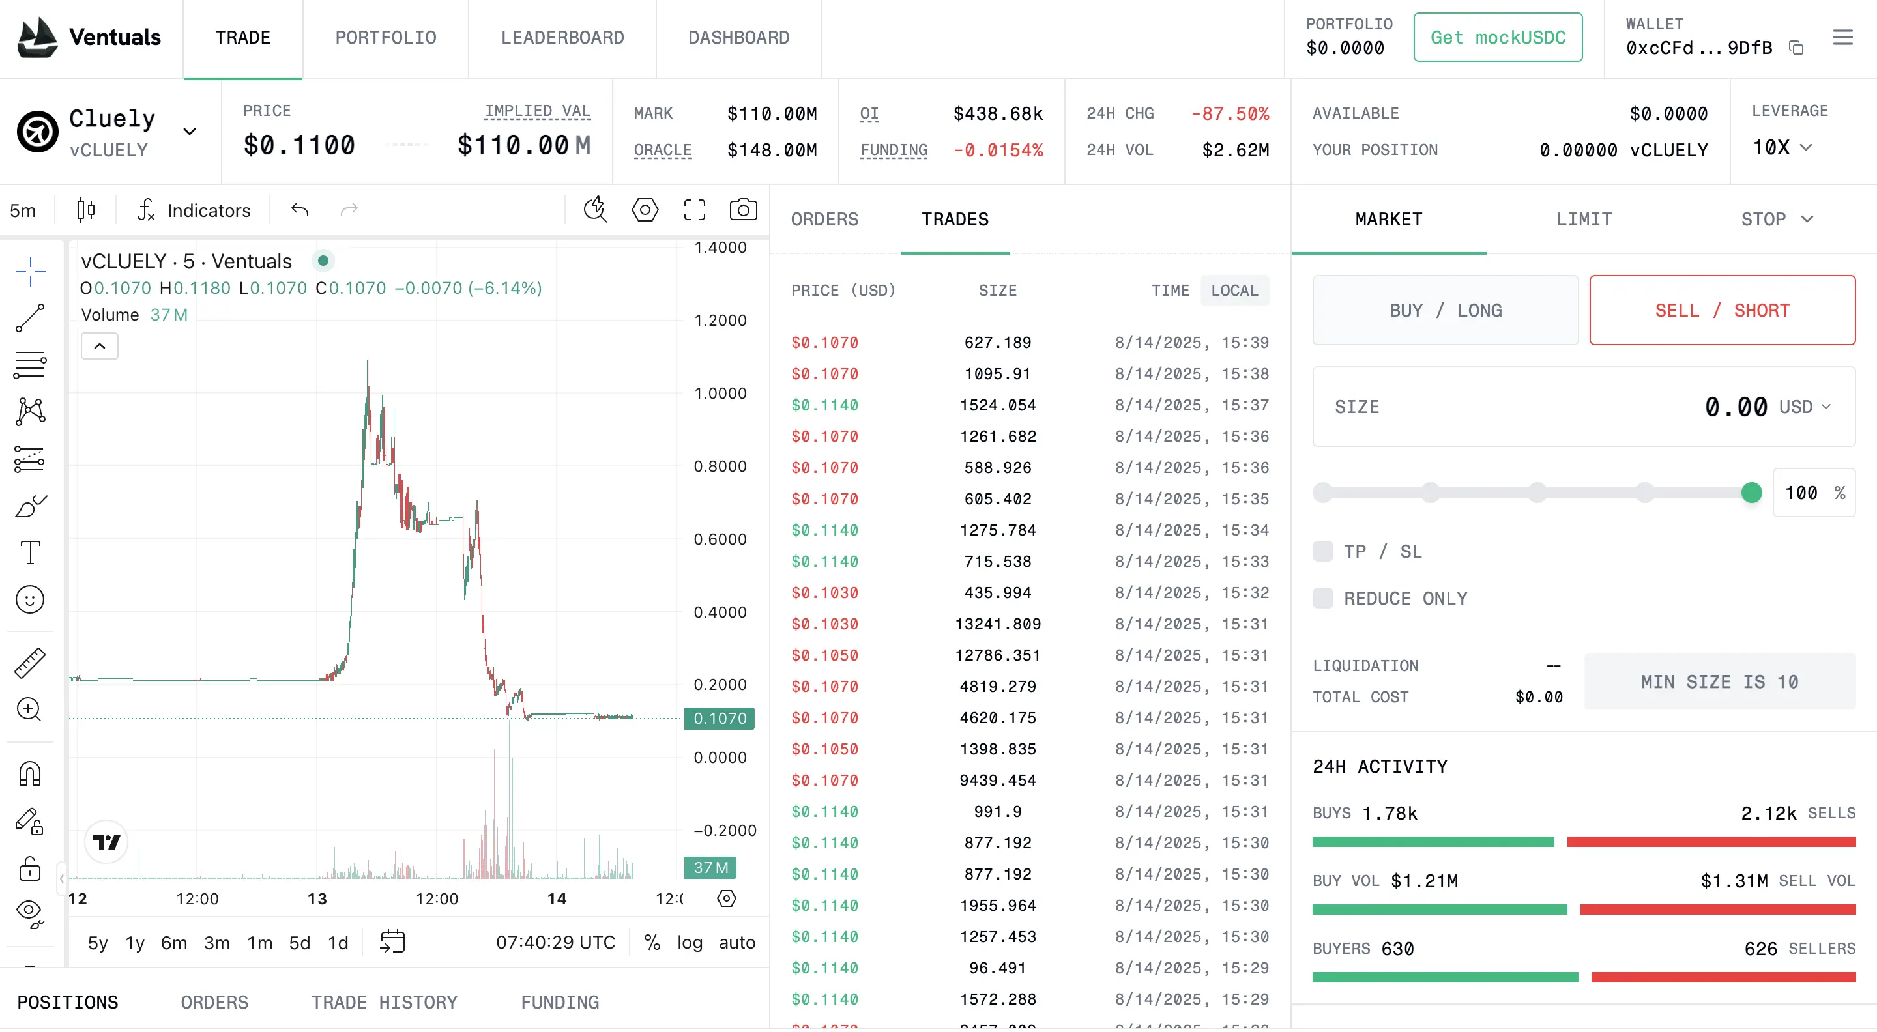The height and width of the screenshot is (1032, 1877).
Task: Click the Get mockUSDC button
Action: click(1498, 38)
